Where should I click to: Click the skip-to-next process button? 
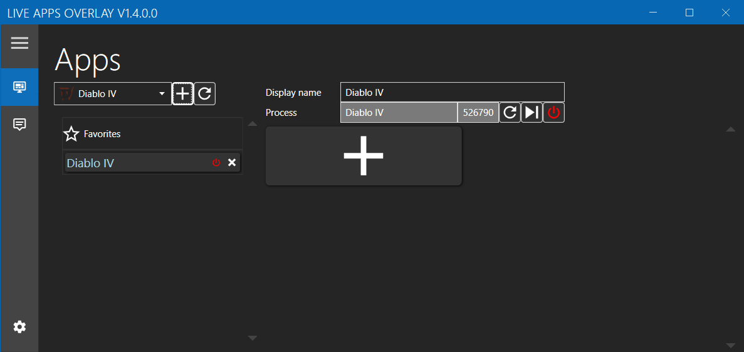(x=532, y=113)
